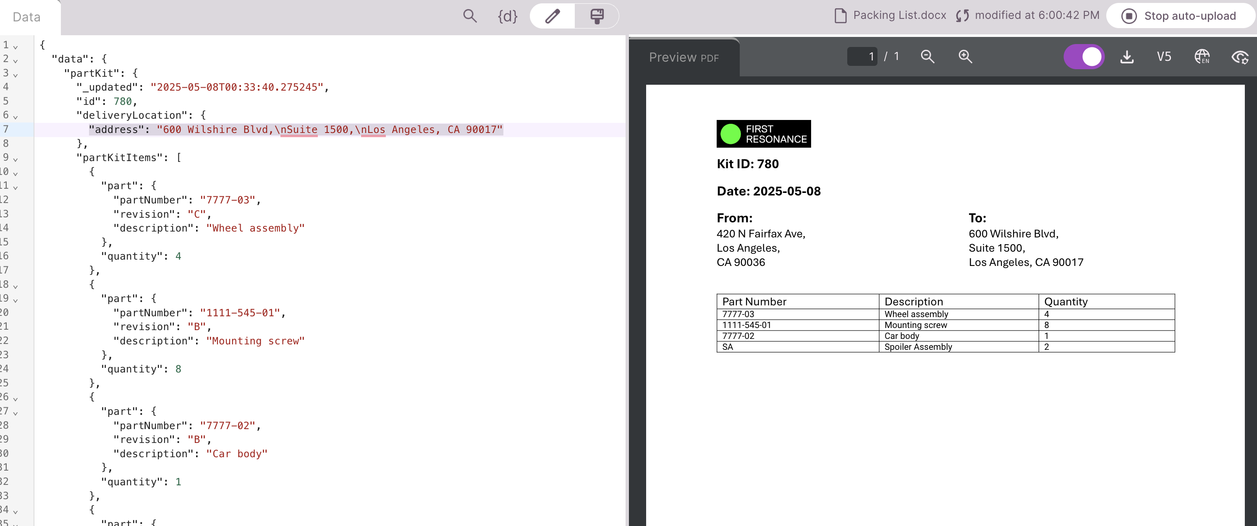Collapse the "data" object on line 2
This screenshot has height=526, width=1257.
[16, 60]
